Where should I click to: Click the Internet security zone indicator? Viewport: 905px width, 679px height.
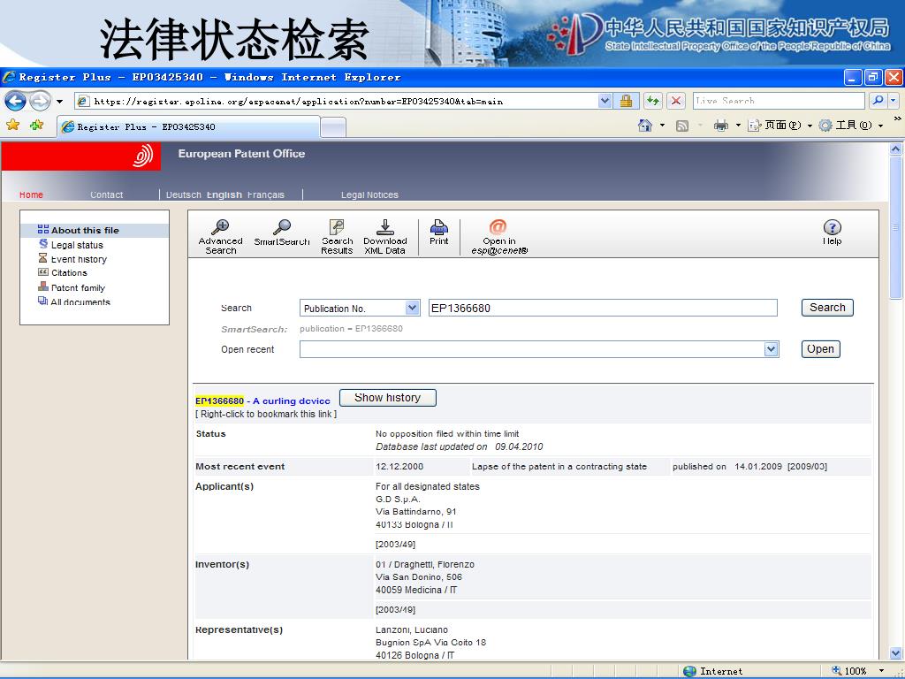(713, 671)
